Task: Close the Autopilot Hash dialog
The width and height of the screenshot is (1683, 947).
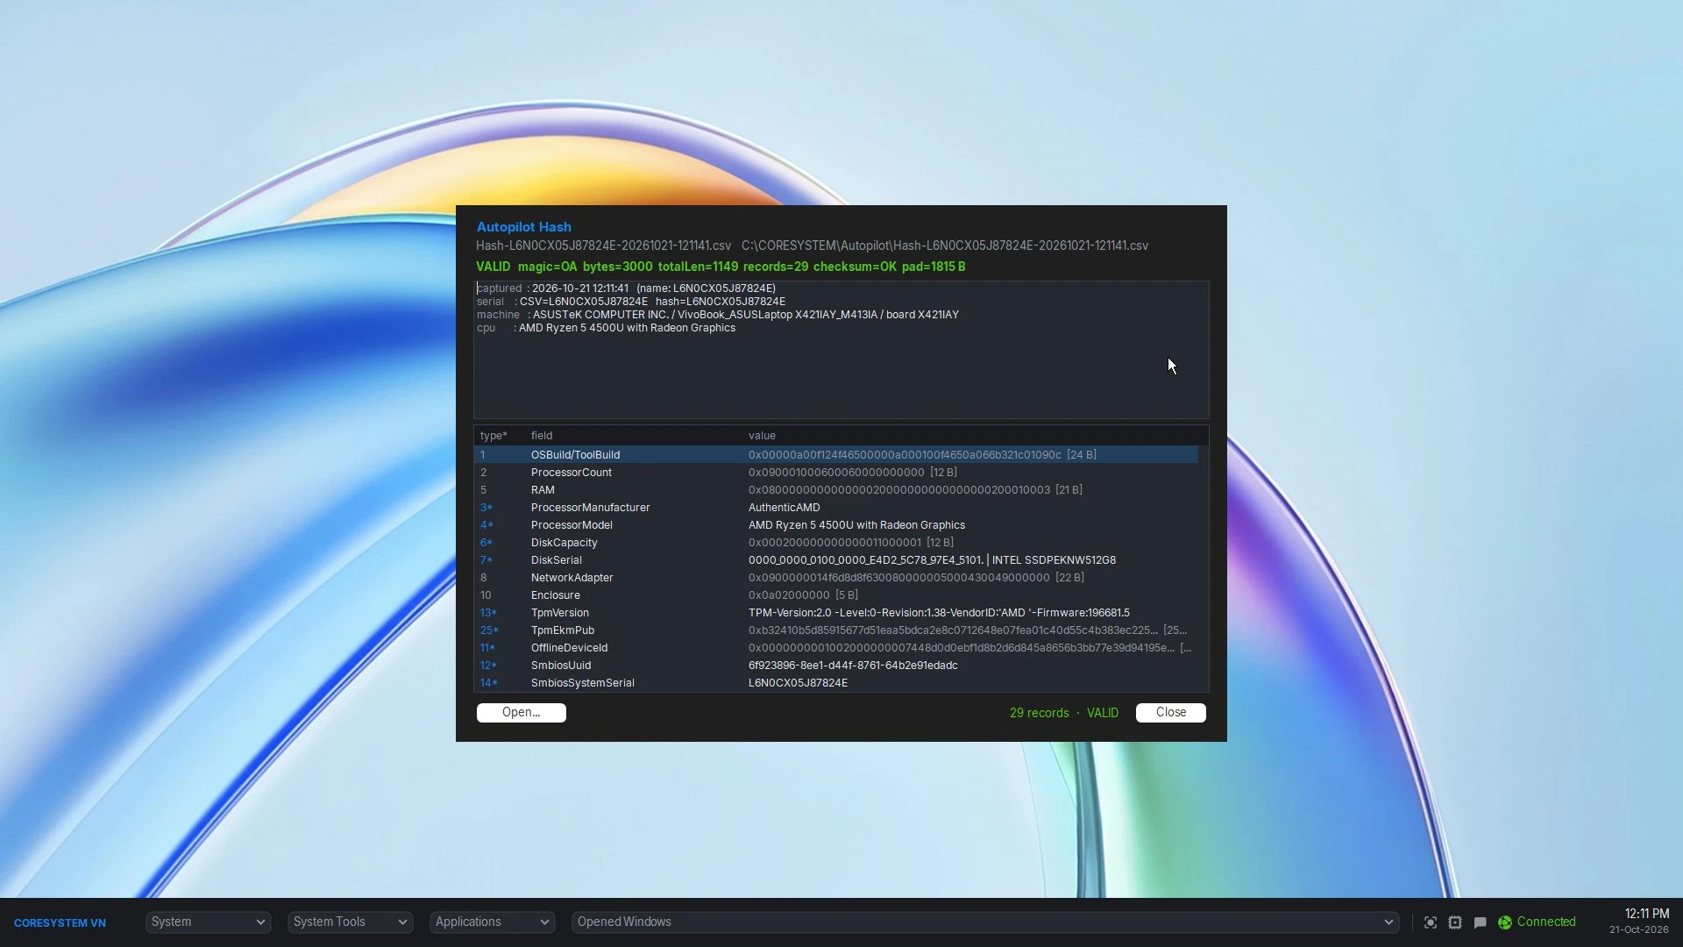Action: point(1171,713)
